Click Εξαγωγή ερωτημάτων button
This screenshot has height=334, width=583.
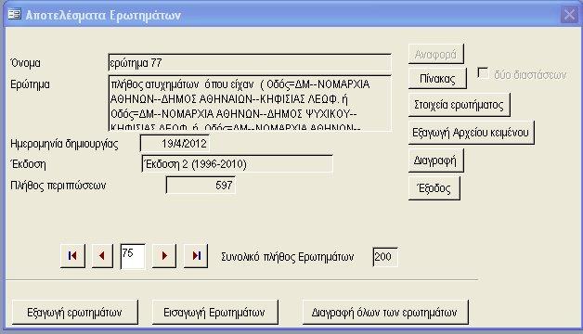click(x=75, y=313)
